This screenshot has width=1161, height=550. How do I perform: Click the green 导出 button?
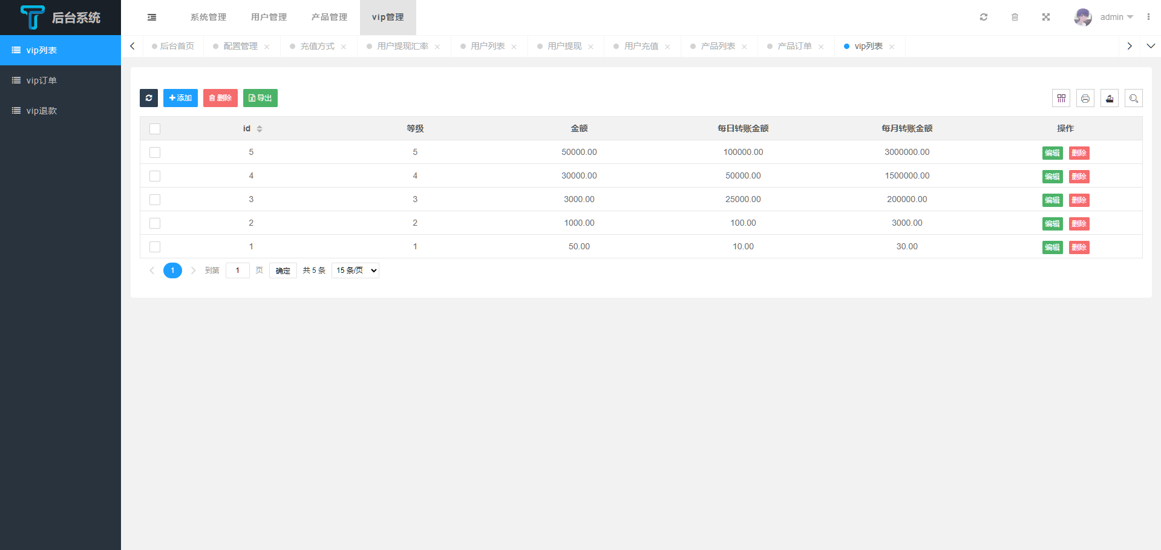260,98
